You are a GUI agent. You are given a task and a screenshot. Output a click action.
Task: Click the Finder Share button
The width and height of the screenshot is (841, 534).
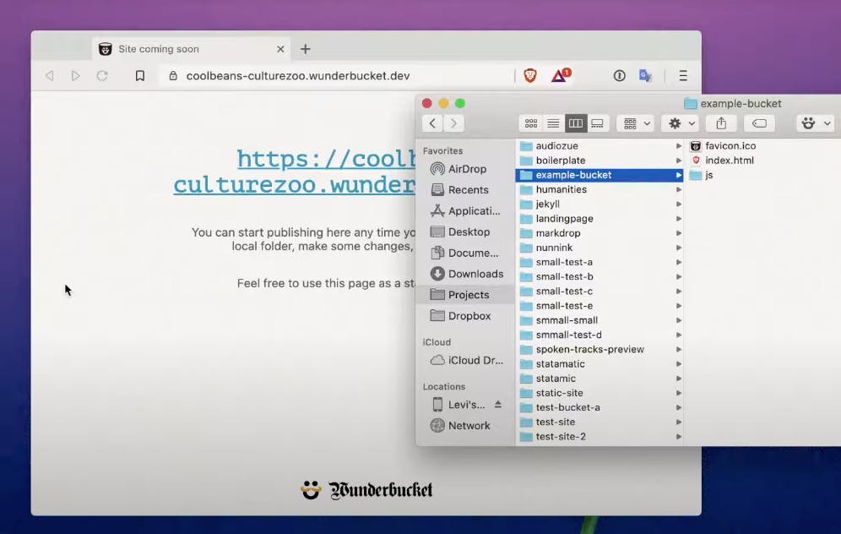[x=721, y=123]
